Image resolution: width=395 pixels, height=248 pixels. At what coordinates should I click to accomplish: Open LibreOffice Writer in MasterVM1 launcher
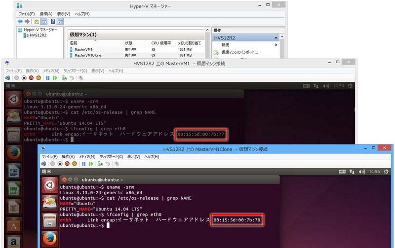tap(14, 171)
